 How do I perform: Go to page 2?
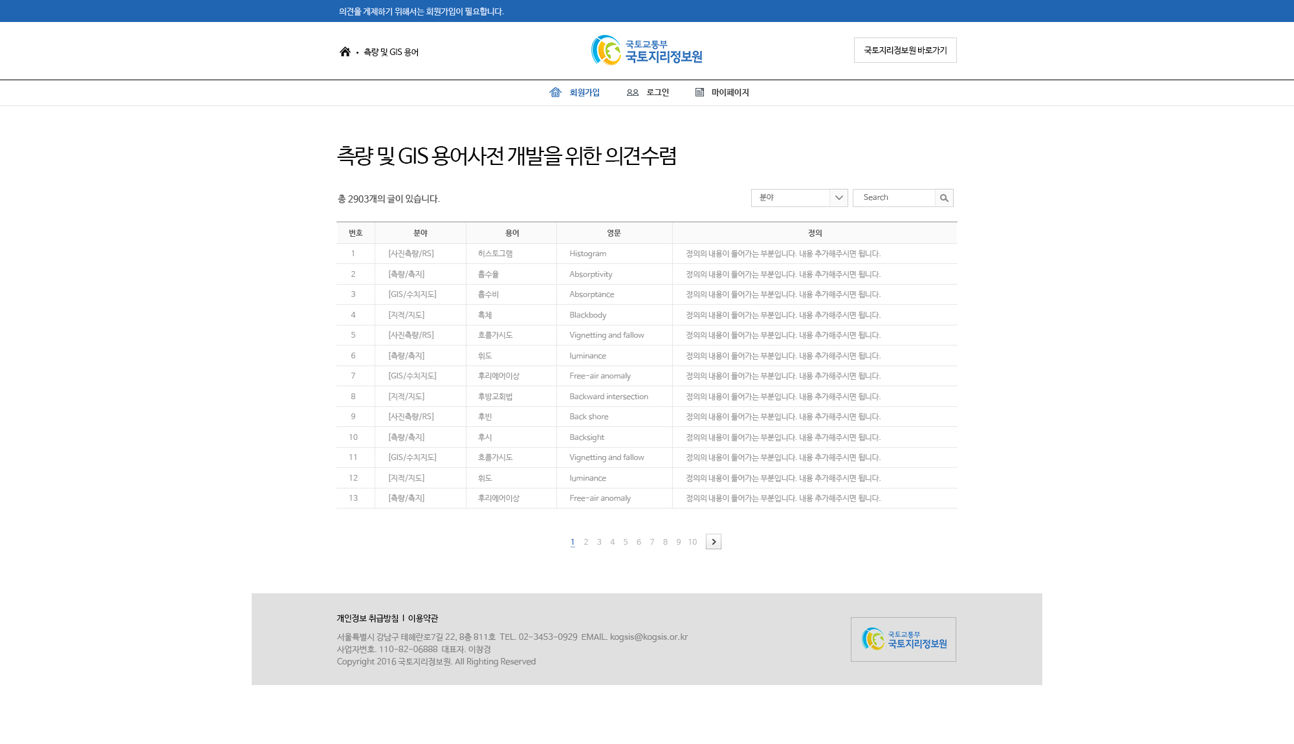tap(586, 542)
